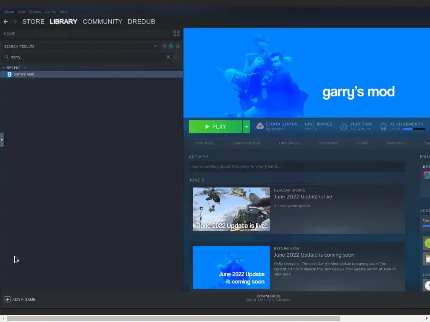Open the June 2022 Update is live thumbnail

(x=231, y=209)
